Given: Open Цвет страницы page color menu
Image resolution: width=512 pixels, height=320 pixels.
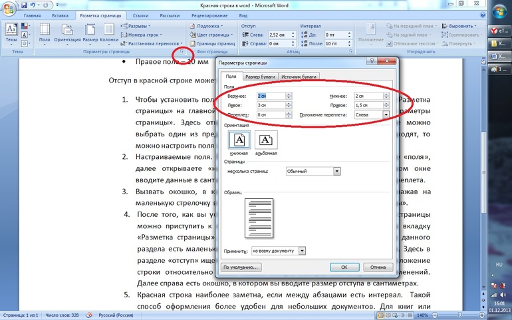Looking at the screenshot, I should point(211,35).
